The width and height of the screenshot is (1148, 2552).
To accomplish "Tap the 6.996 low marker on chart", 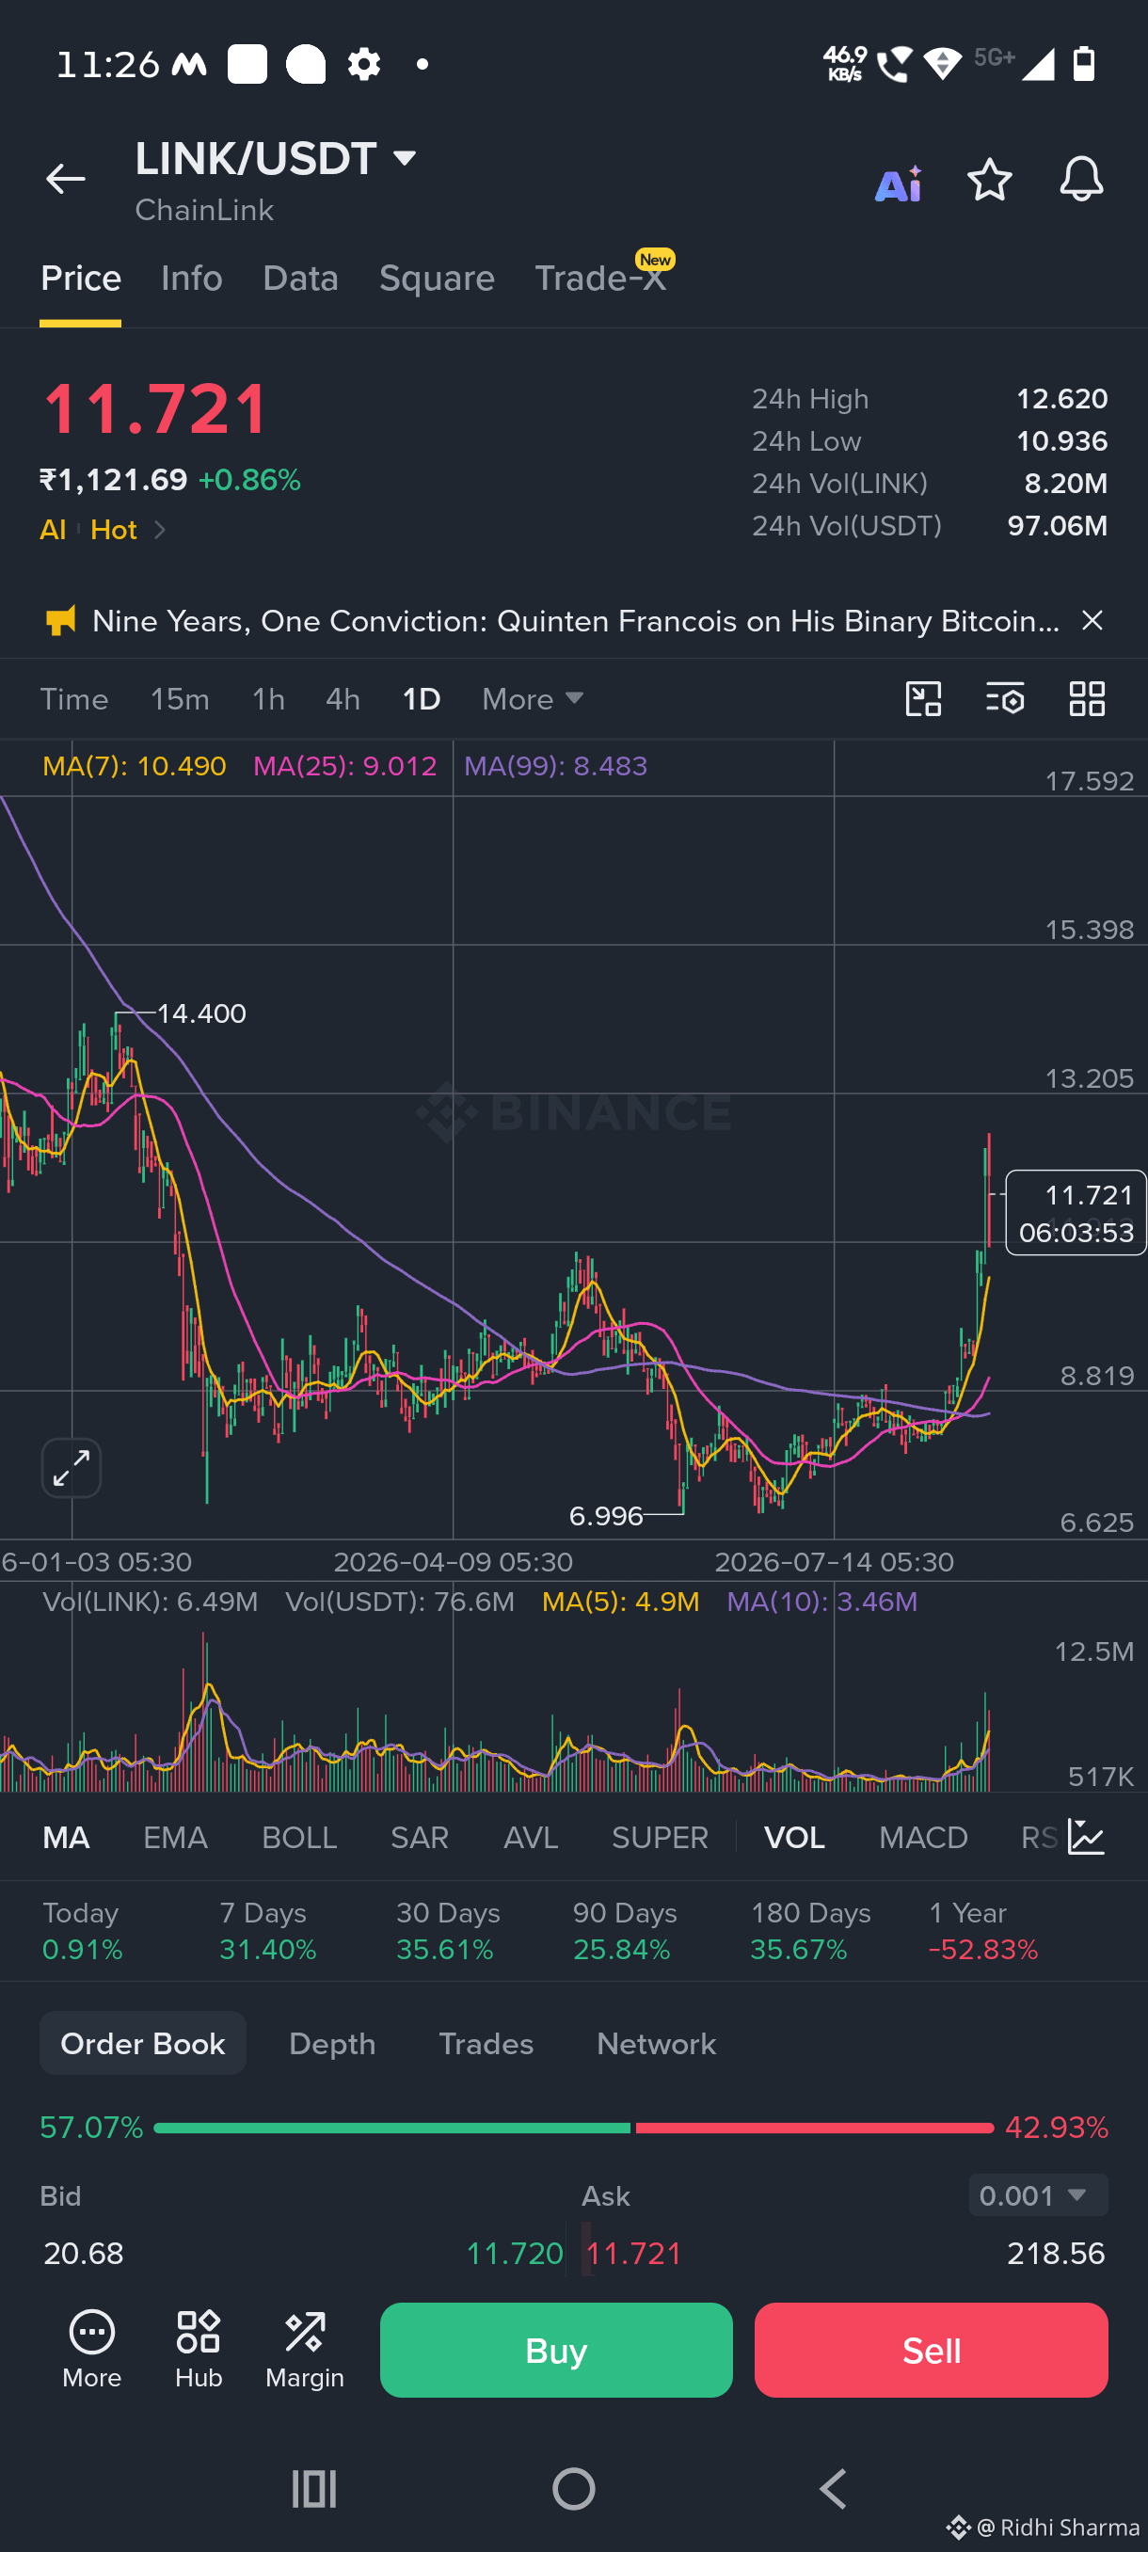I will click(x=606, y=1516).
